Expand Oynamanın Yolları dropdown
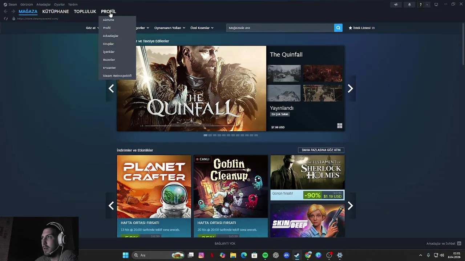This screenshot has height=261, width=465. 170,28
